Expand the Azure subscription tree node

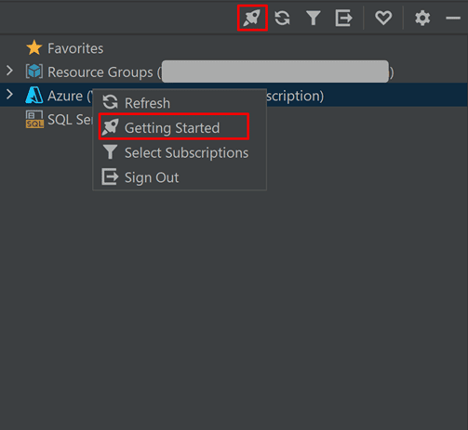tap(9, 95)
